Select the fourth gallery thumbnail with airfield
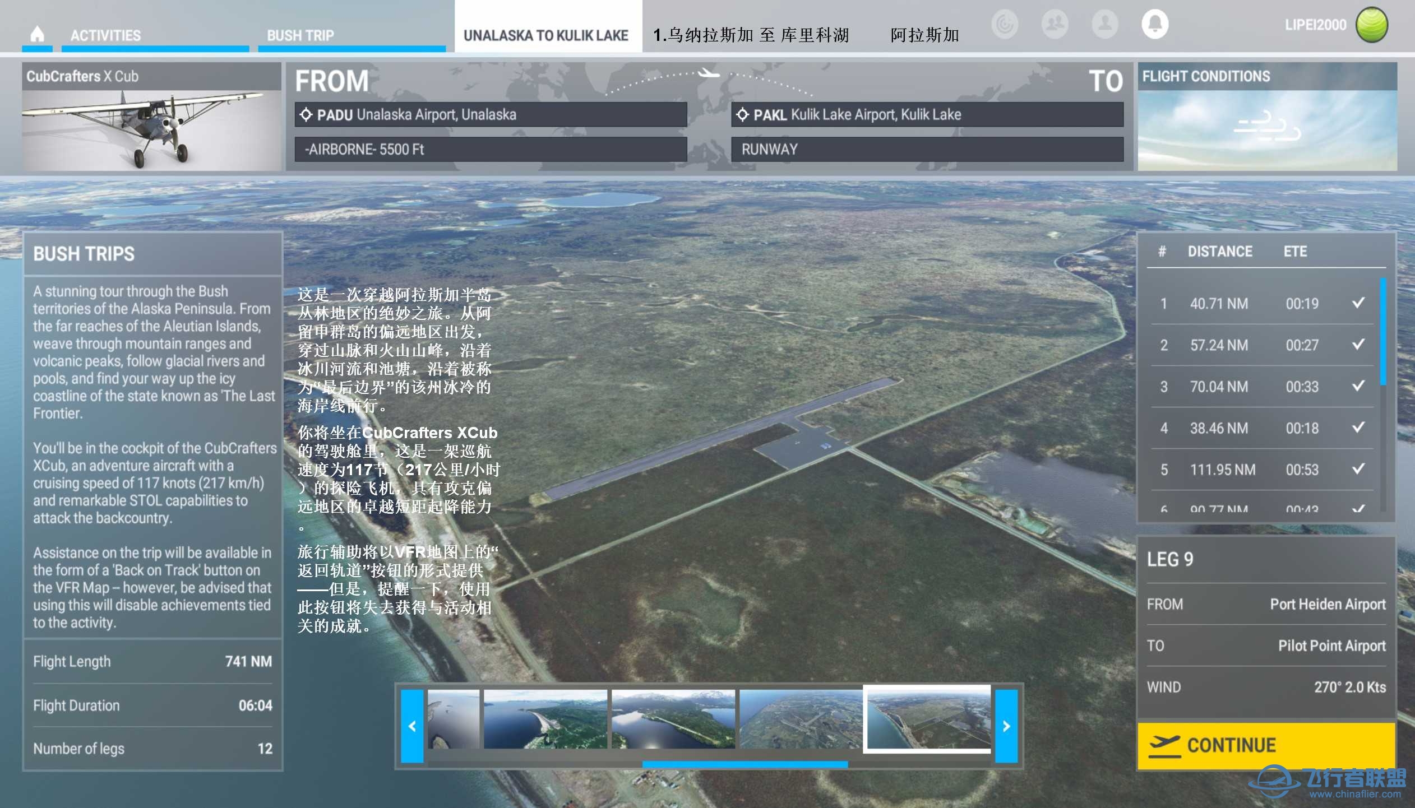1415x808 pixels. [x=801, y=719]
